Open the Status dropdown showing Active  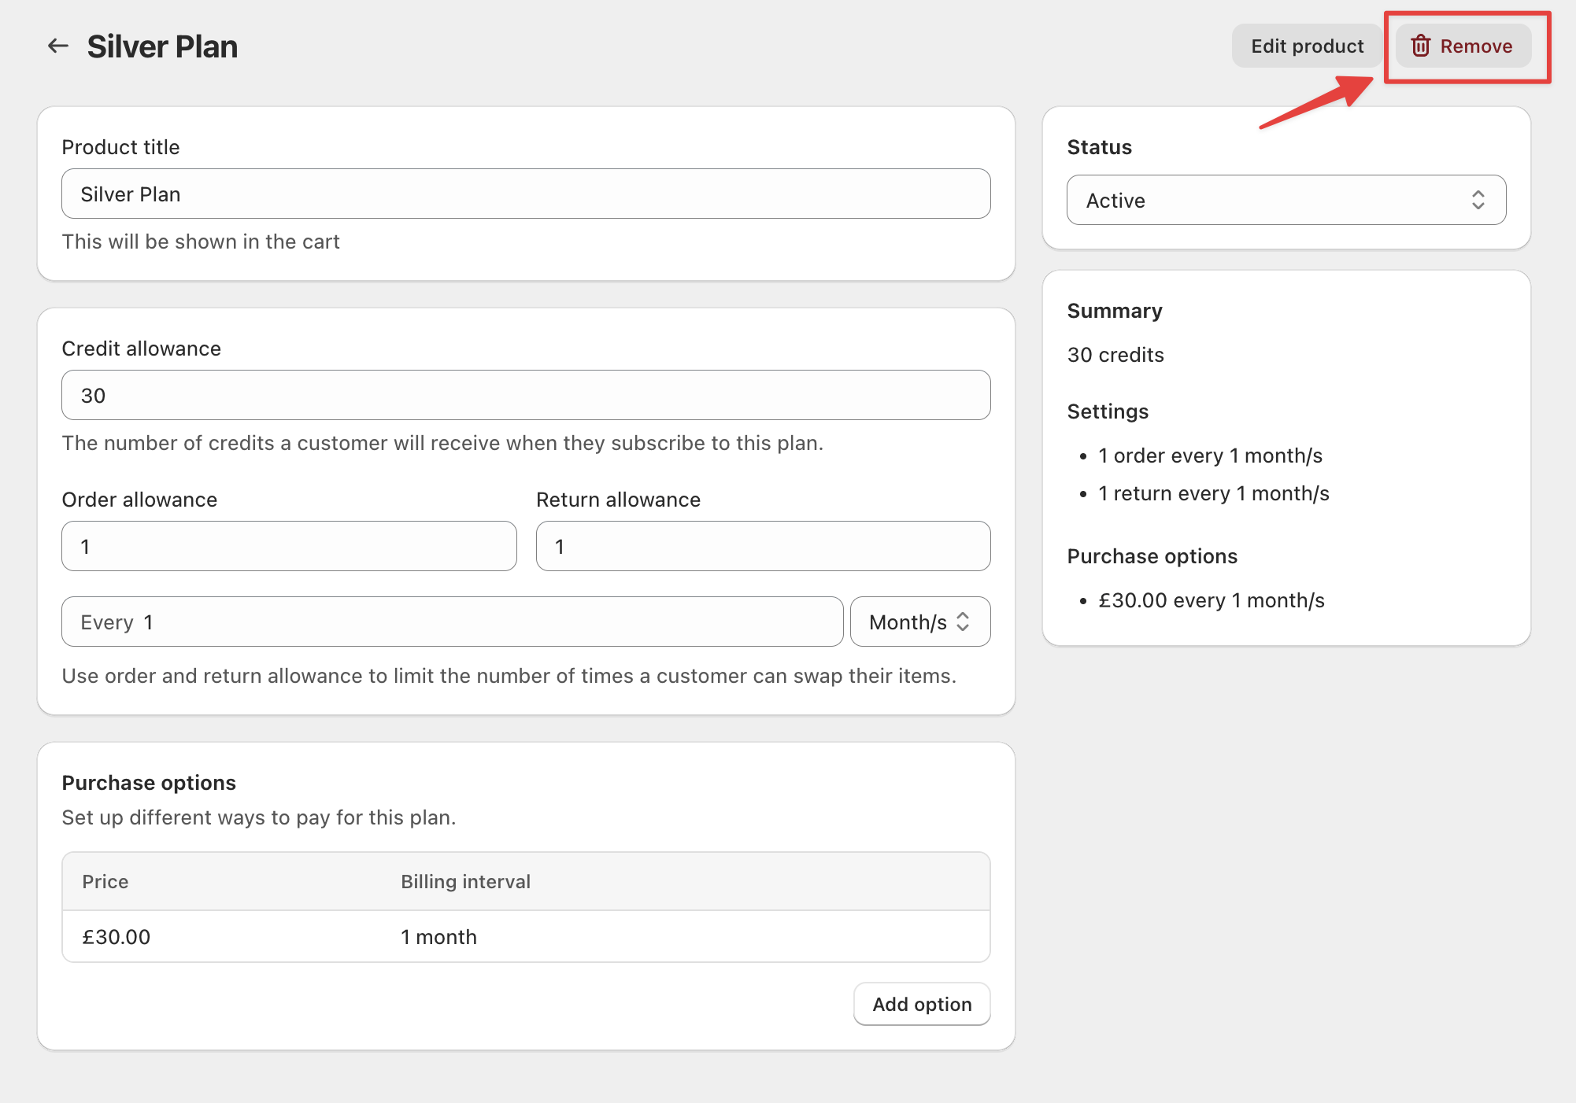[x=1286, y=200]
